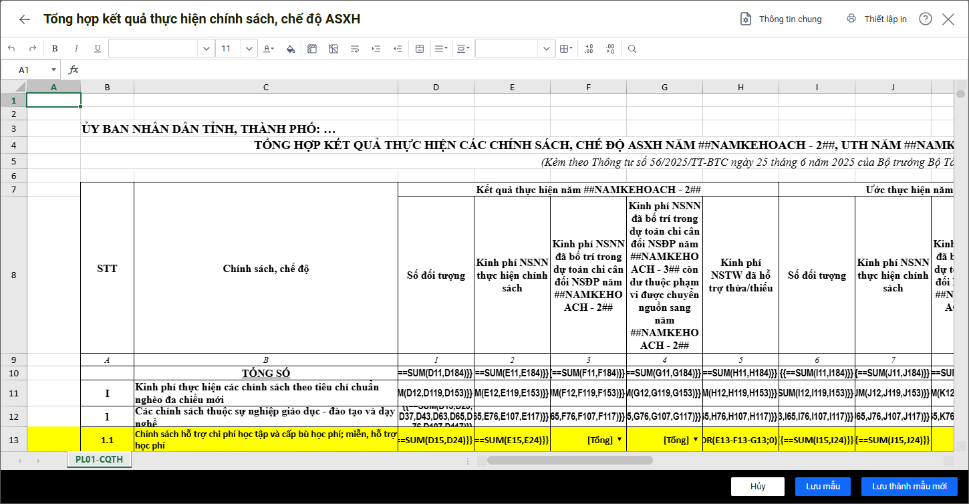Expand the font name dropdown
The width and height of the screenshot is (969, 504).
[206, 49]
